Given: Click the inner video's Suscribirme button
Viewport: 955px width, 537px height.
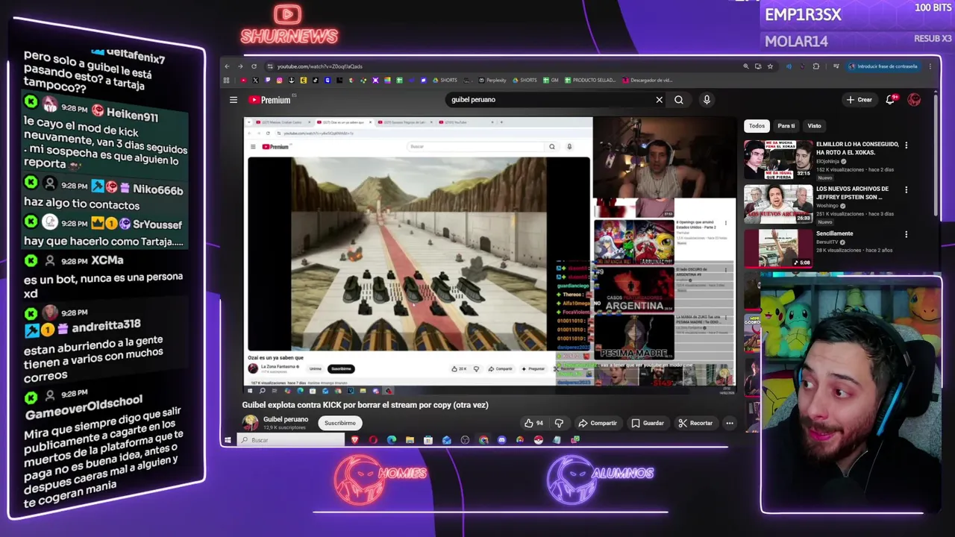Looking at the screenshot, I should click(341, 368).
